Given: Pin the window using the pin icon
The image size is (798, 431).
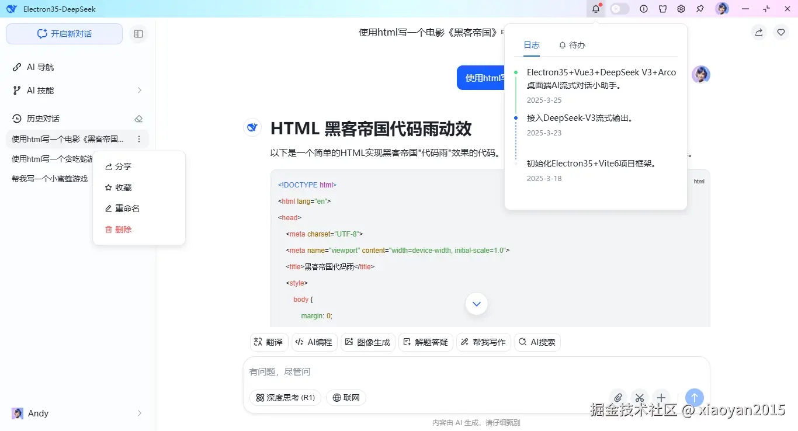Looking at the screenshot, I should (700, 9).
